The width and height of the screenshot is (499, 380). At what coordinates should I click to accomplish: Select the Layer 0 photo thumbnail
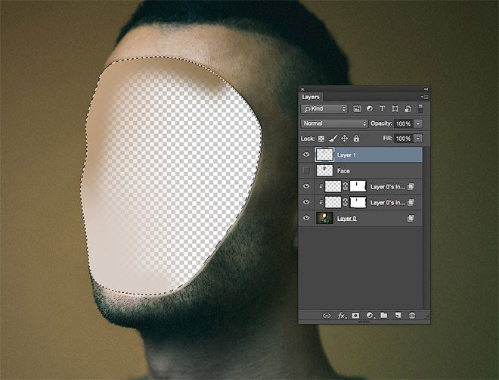(324, 218)
